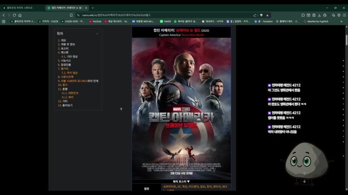Show hidden bookmarks with the overflow chevron
This screenshot has height=195, width=348.
(x=341, y=22)
